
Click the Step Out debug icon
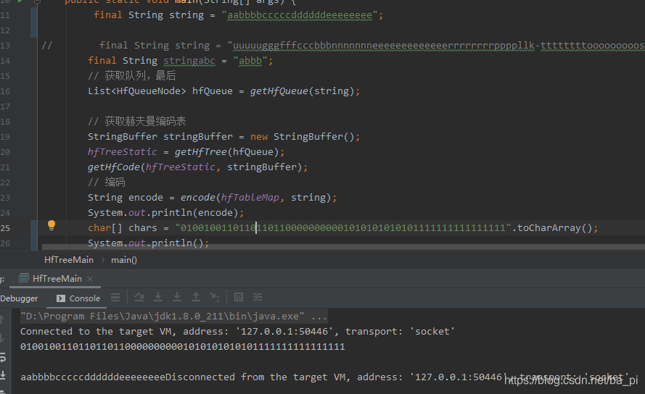click(196, 297)
